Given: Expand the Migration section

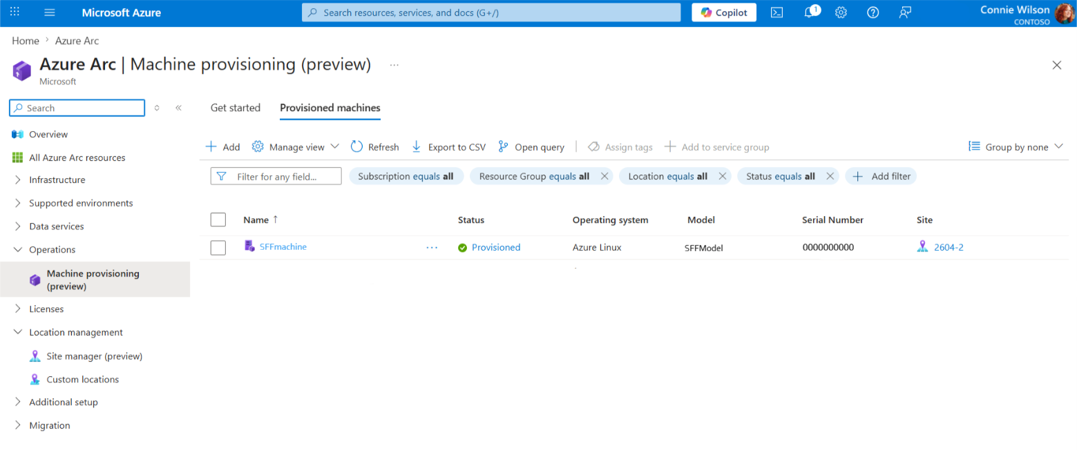Looking at the screenshot, I should 50,426.
